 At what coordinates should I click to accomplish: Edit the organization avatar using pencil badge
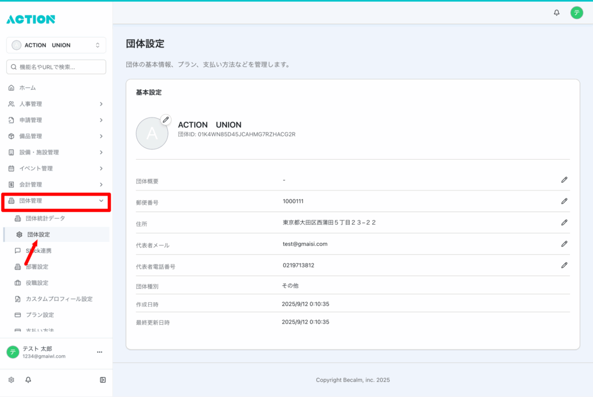pyautogui.click(x=166, y=120)
